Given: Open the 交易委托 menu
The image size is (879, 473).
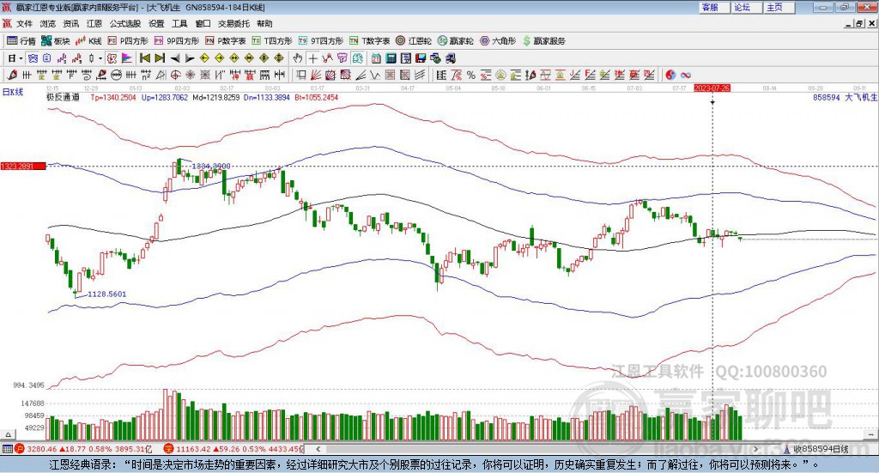Looking at the screenshot, I should [233, 23].
